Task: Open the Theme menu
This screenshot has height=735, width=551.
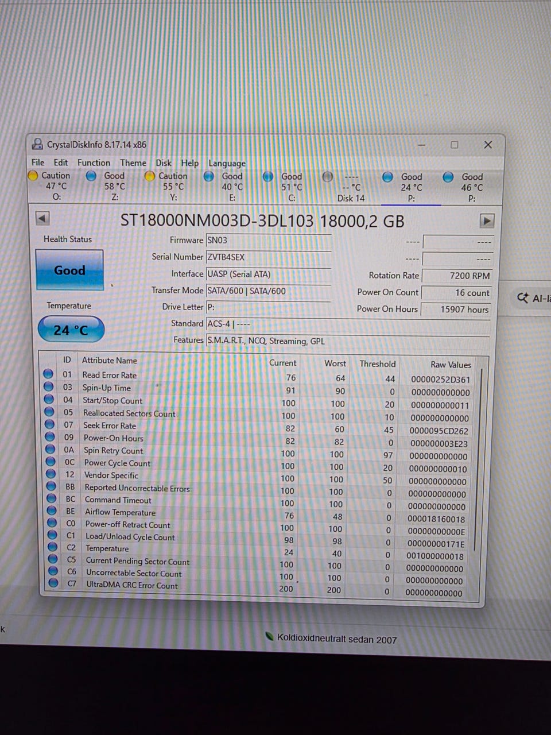Action: pos(133,163)
